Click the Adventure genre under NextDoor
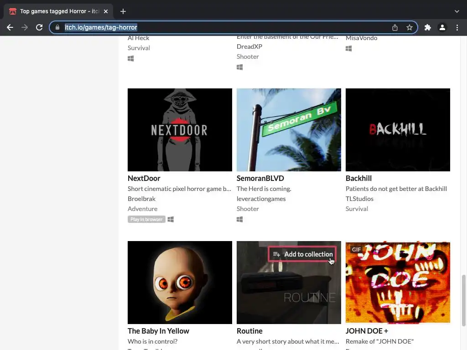The height and width of the screenshot is (350, 467). (142, 209)
